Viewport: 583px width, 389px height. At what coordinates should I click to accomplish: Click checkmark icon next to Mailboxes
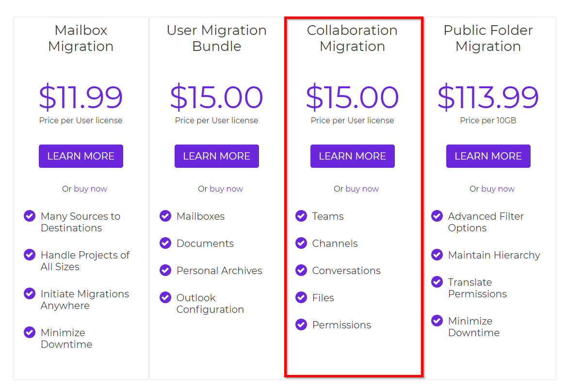click(x=165, y=216)
